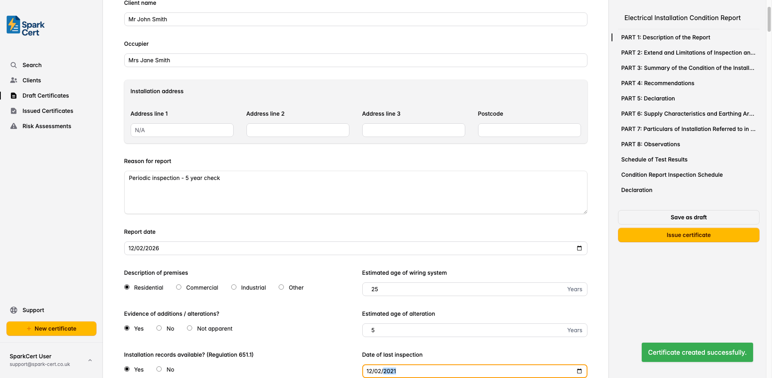Viewport: 772px width, 378px height.
Task: Open the Date of last inspection calendar
Action: click(580, 371)
